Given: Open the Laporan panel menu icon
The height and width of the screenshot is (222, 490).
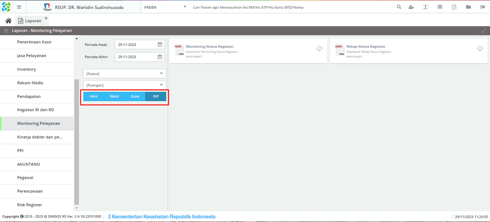Looking at the screenshot, I should [x=6, y=30].
